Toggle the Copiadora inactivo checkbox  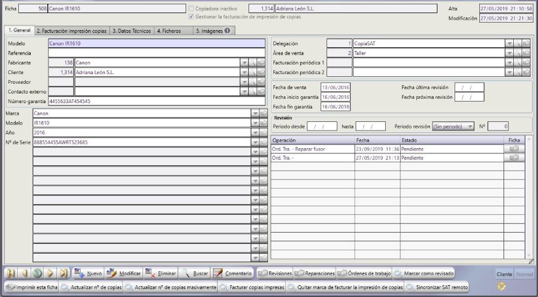click(191, 9)
